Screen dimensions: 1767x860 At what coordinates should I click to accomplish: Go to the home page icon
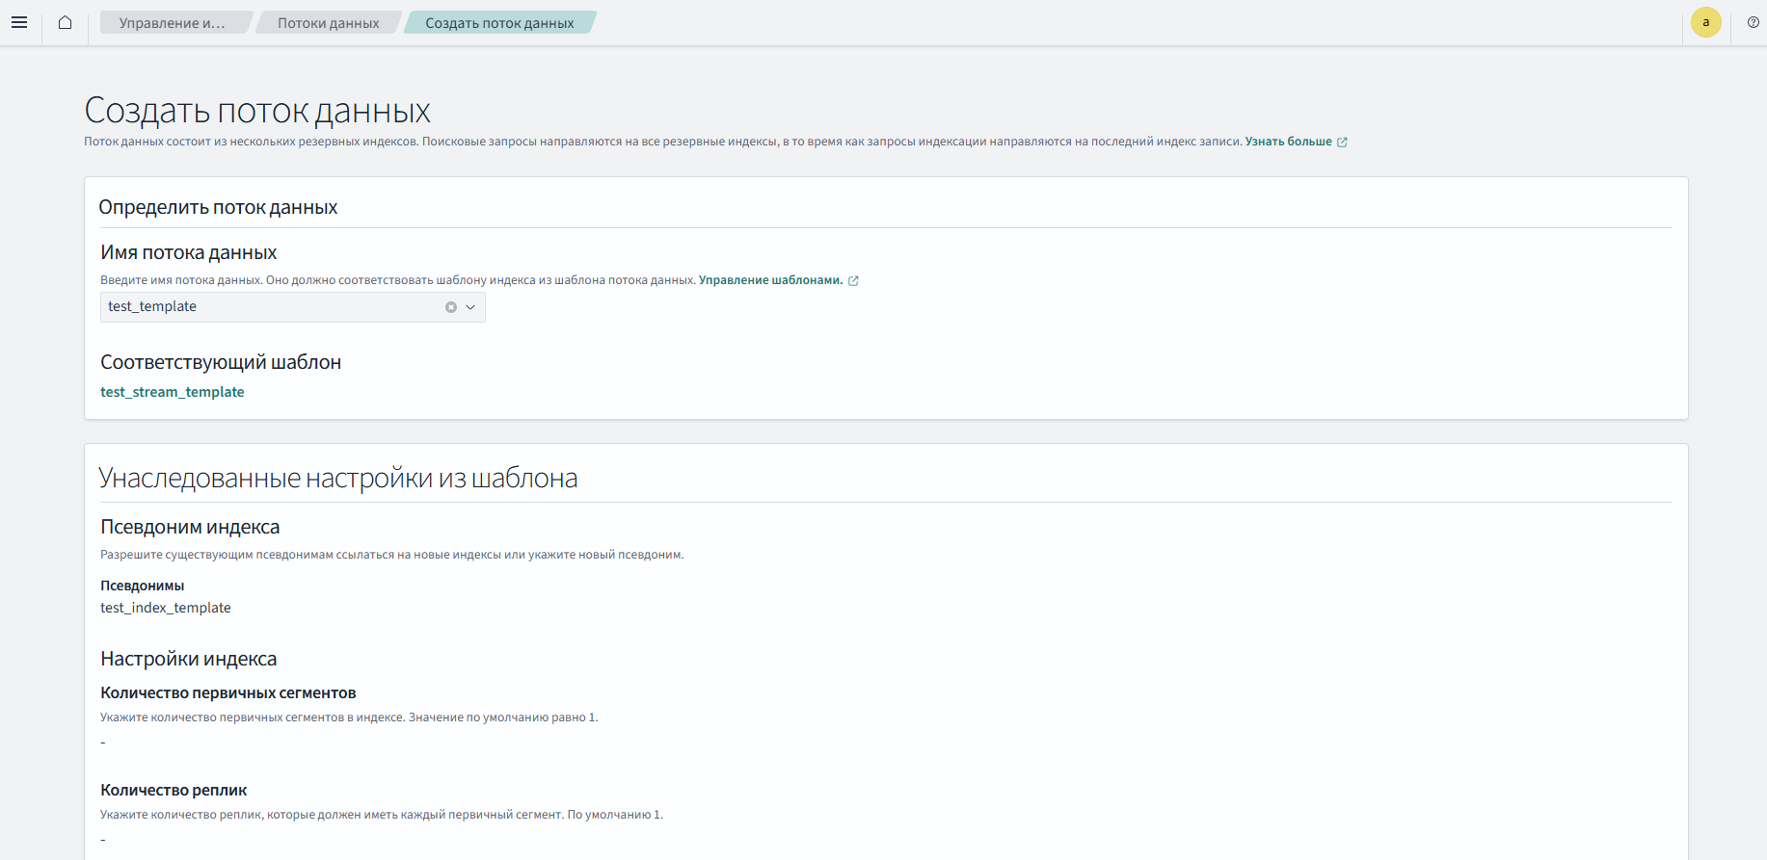(x=65, y=22)
